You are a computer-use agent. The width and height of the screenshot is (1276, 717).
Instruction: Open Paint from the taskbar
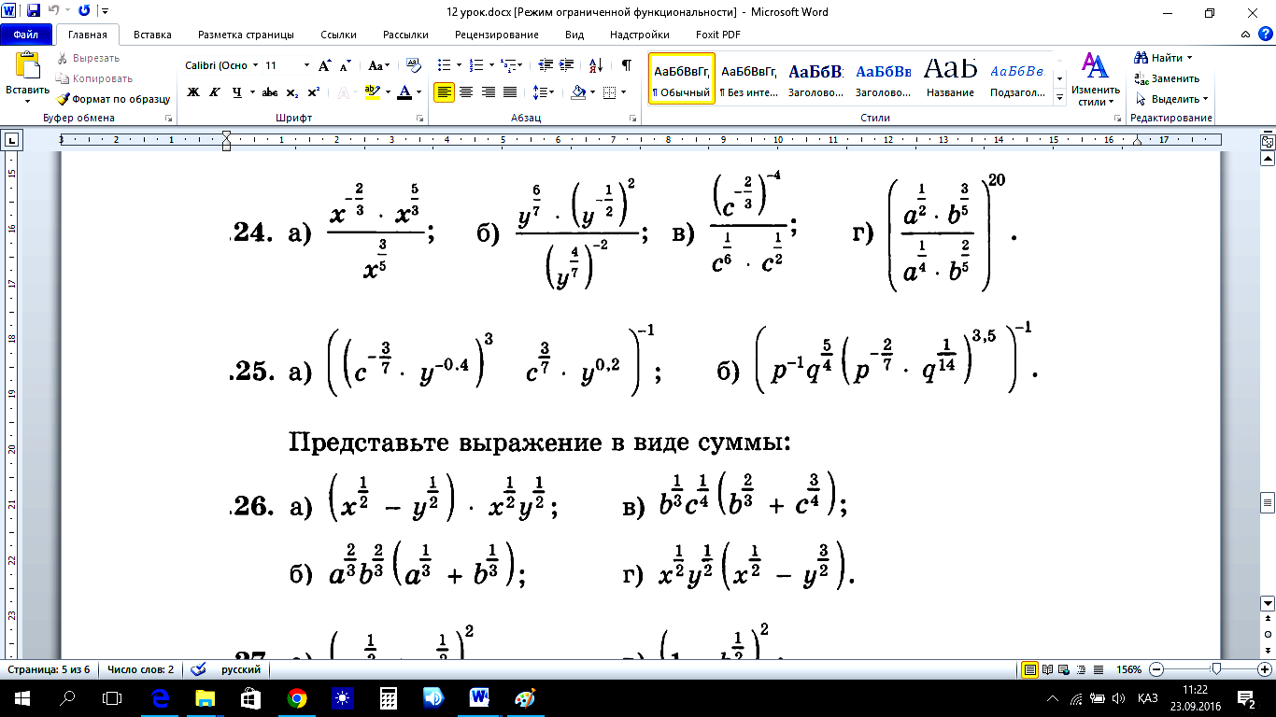pos(525,698)
